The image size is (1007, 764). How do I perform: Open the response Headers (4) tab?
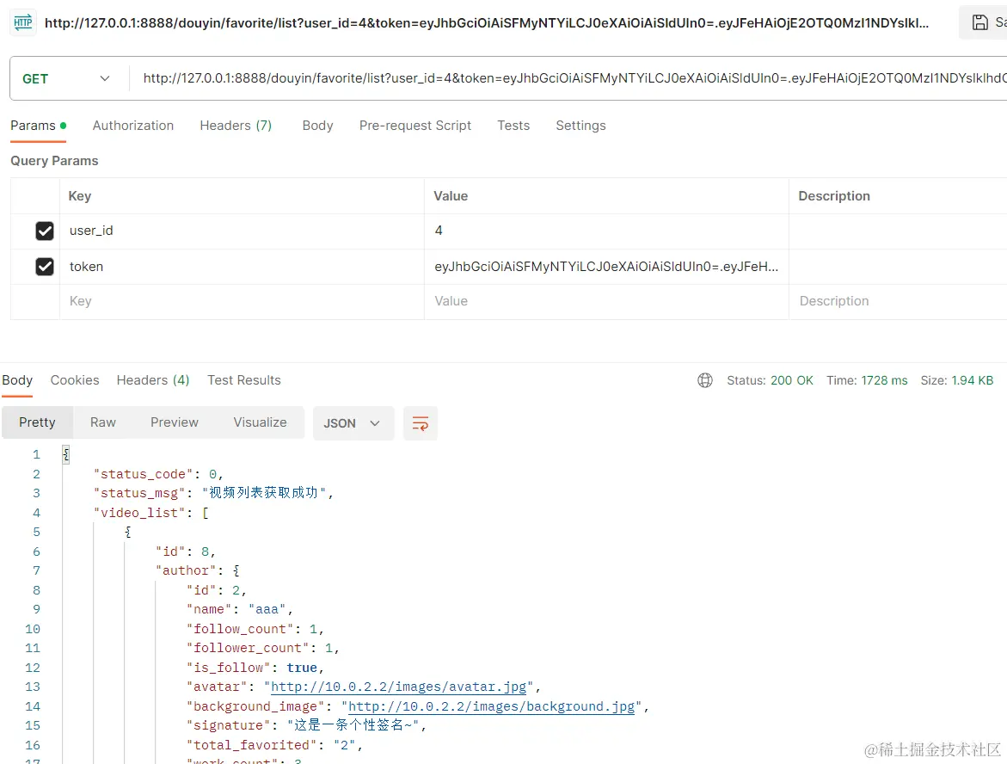point(153,380)
